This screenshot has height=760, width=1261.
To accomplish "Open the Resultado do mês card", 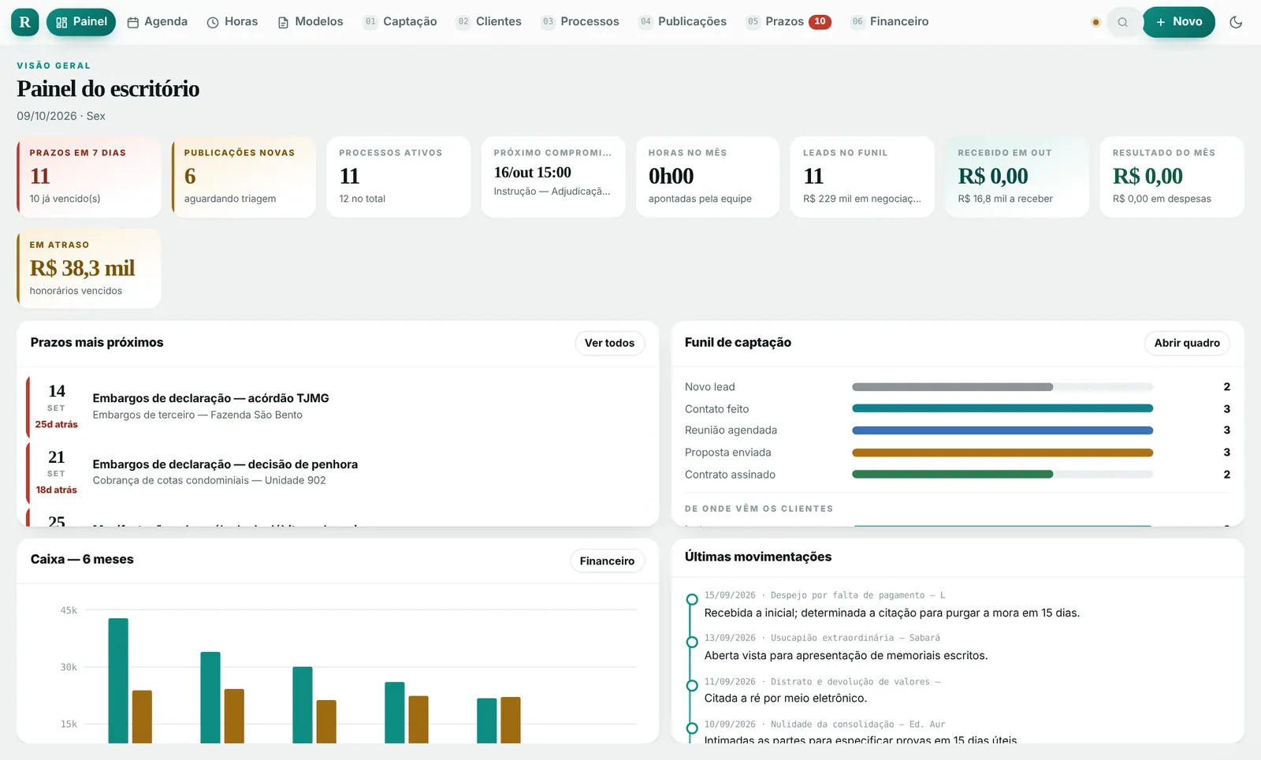I will click(x=1172, y=177).
